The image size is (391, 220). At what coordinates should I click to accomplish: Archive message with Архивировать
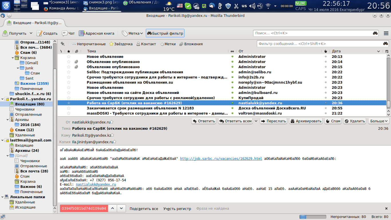tap(306, 121)
